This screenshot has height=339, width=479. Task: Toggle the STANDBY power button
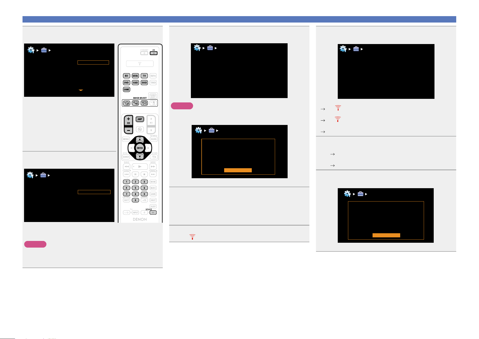[144, 53]
